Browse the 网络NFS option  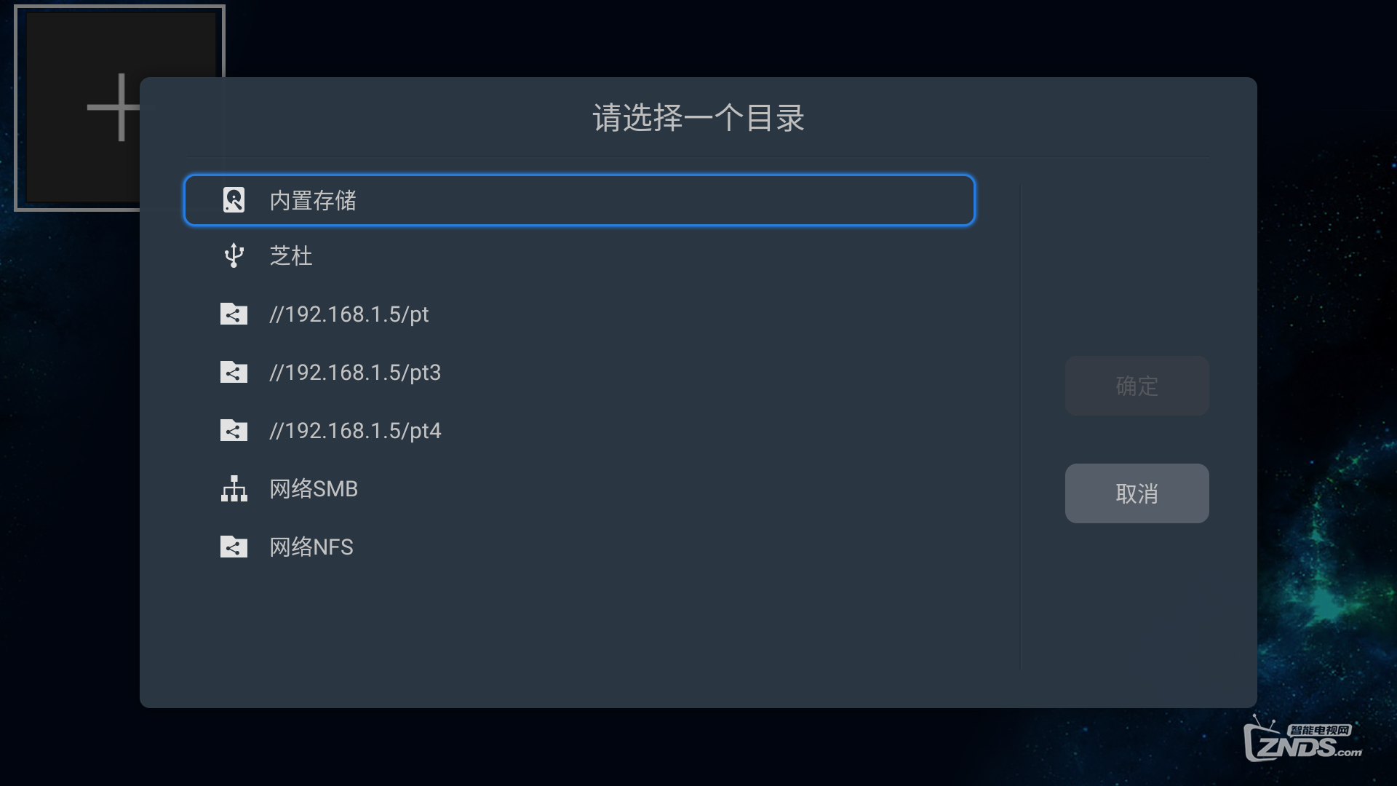click(x=579, y=547)
